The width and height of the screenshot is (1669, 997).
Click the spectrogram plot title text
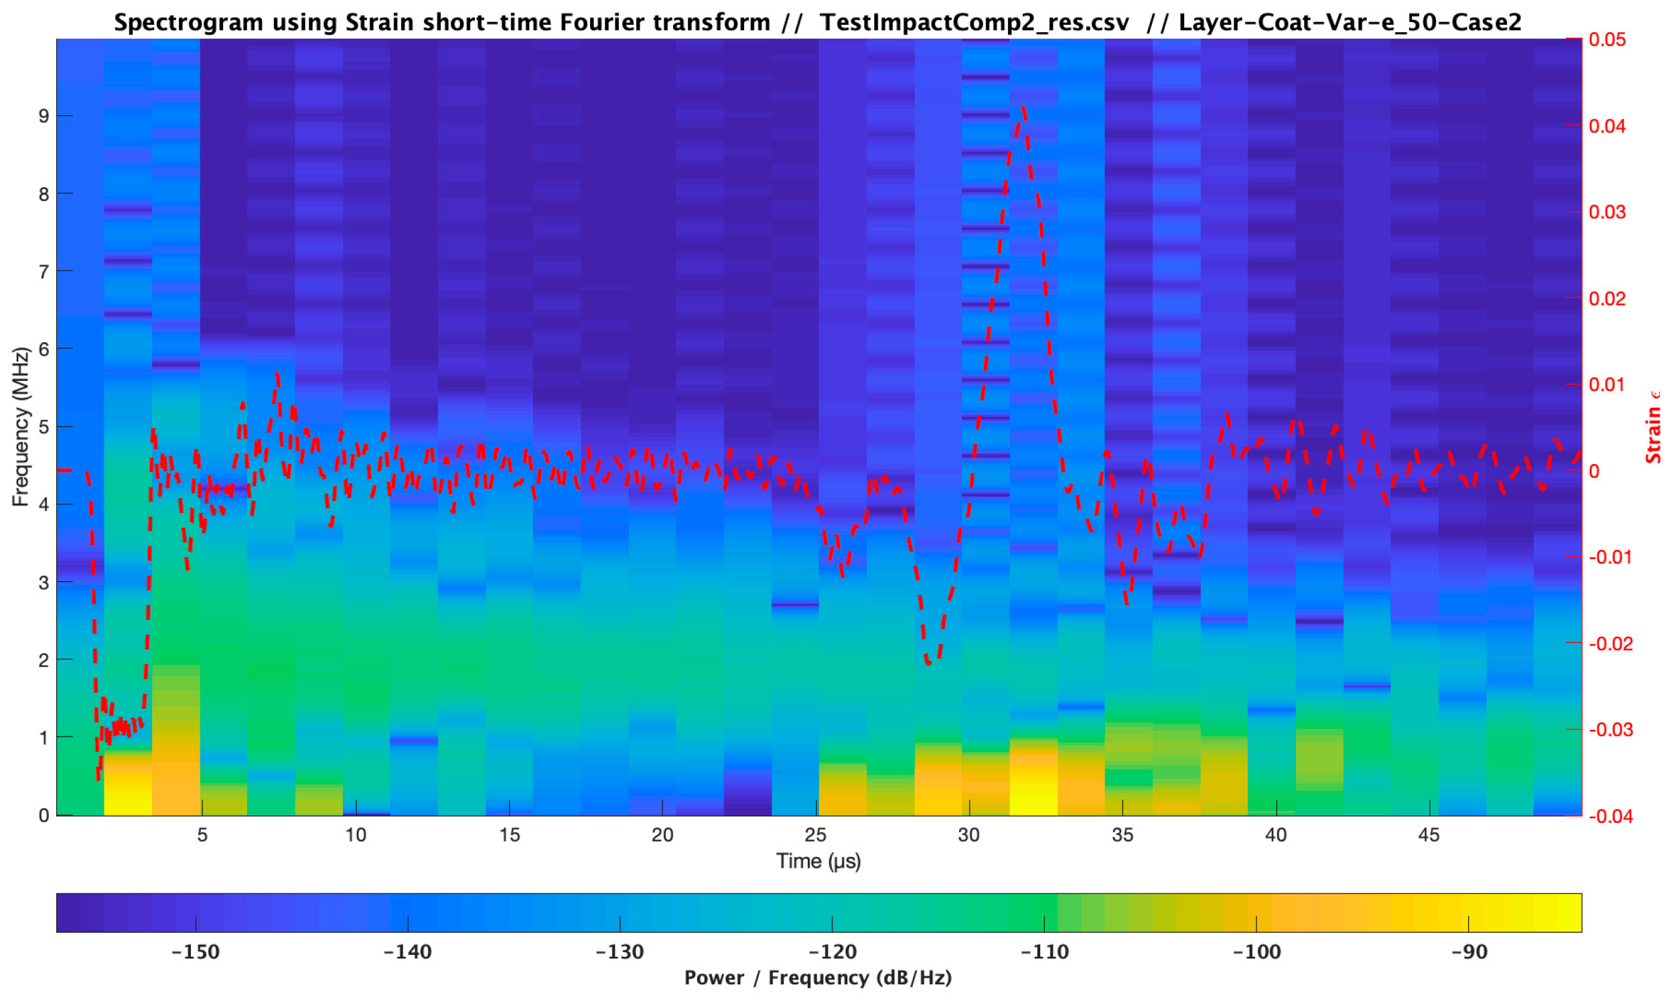coord(817,22)
